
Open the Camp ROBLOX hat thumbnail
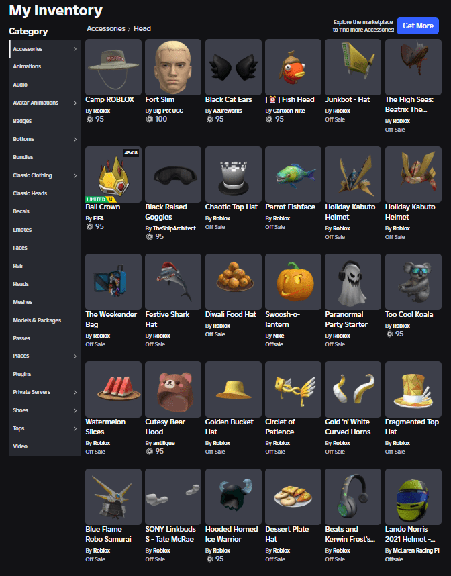coord(113,67)
